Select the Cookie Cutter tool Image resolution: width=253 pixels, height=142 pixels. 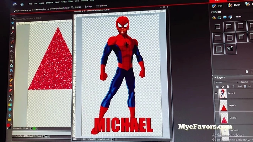pos(12,66)
